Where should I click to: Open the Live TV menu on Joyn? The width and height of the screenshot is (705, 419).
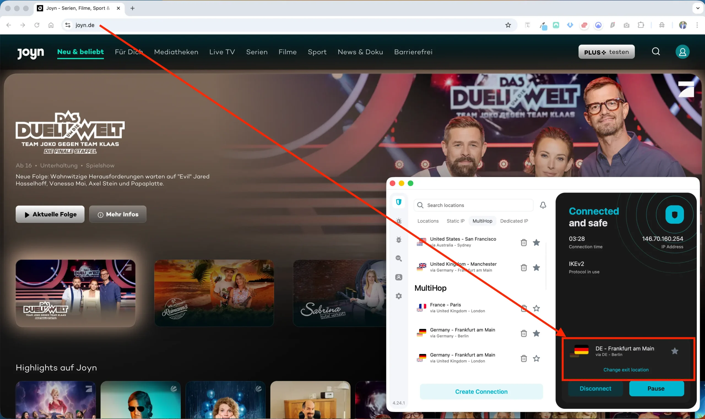(222, 52)
